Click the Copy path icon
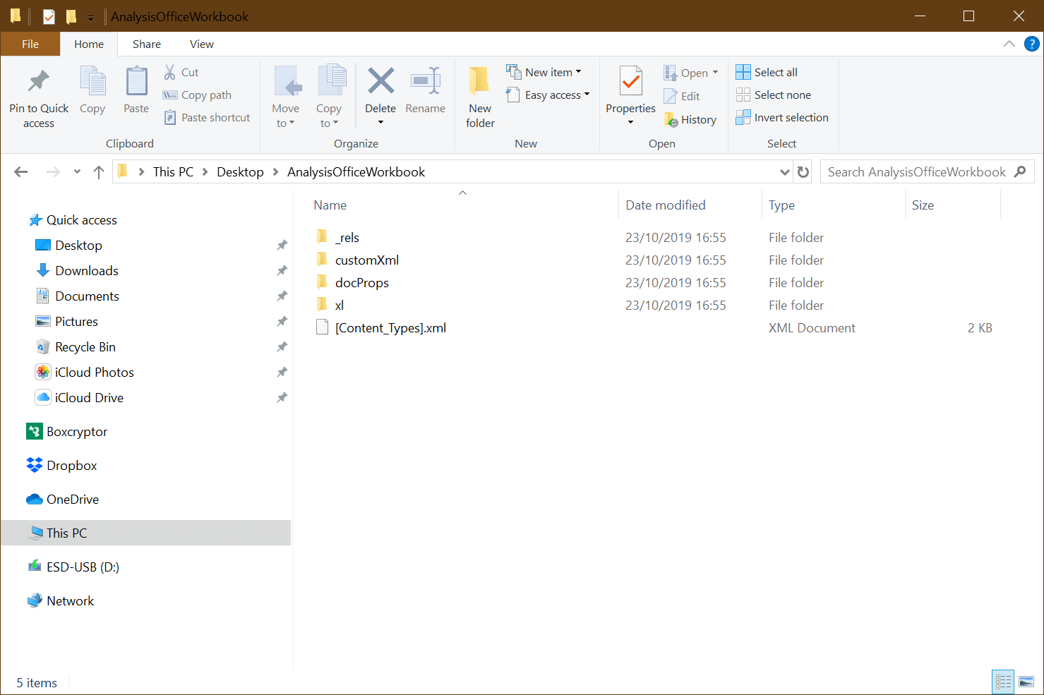The width and height of the screenshot is (1044, 695). click(170, 95)
